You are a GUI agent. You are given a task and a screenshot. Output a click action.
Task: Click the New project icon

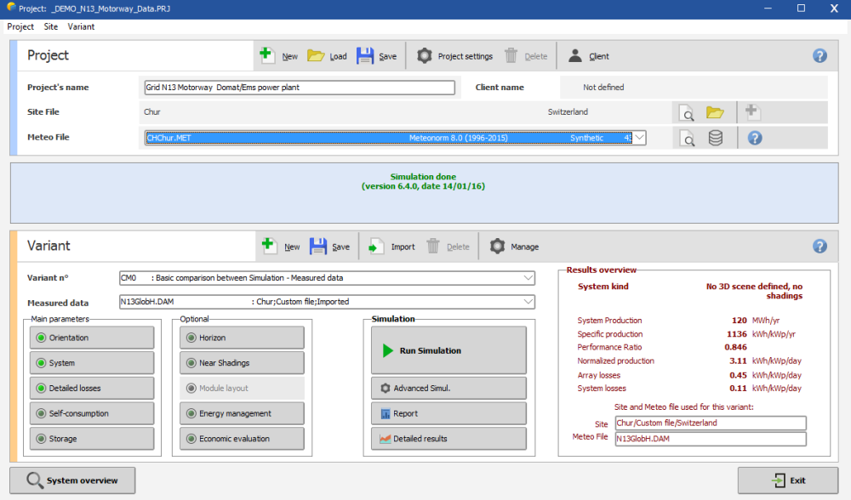click(268, 56)
